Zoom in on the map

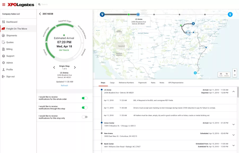[x=235, y=71]
